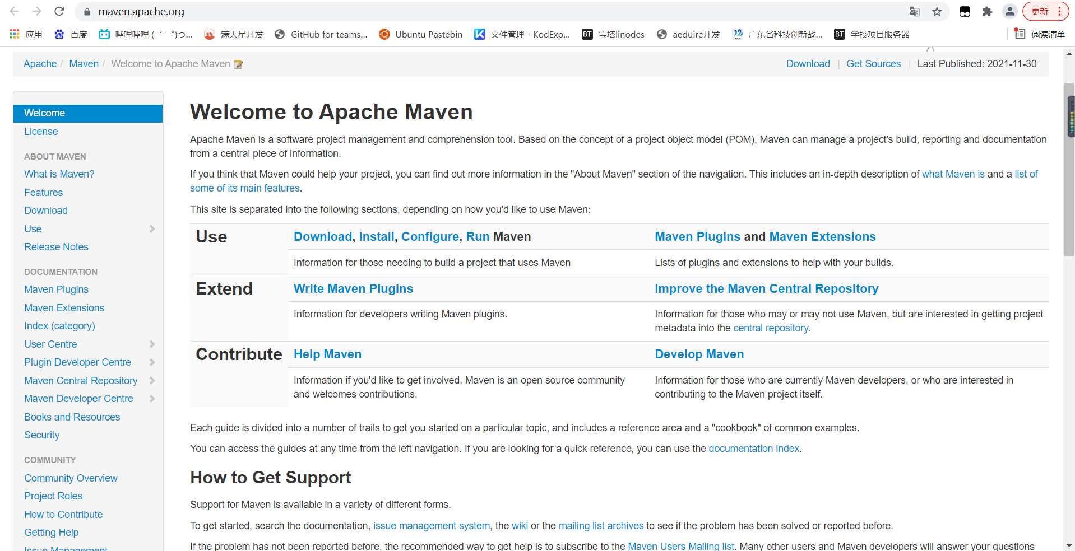Viewport: 1075px width, 551px height.
Task: Open the extensions puzzle icon
Action: [x=988, y=11]
